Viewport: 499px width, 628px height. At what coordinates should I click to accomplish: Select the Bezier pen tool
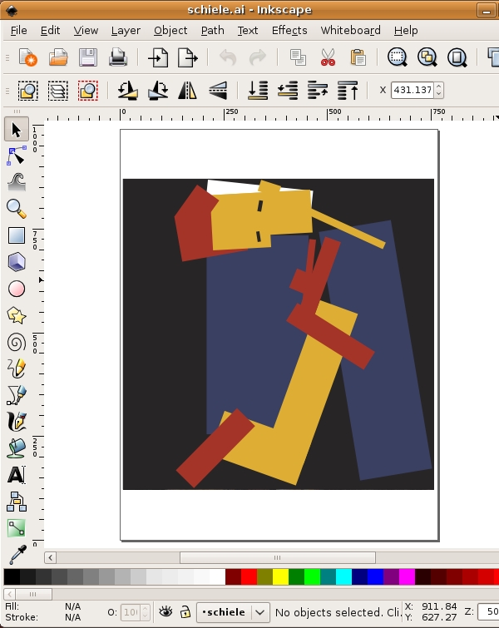(17, 395)
